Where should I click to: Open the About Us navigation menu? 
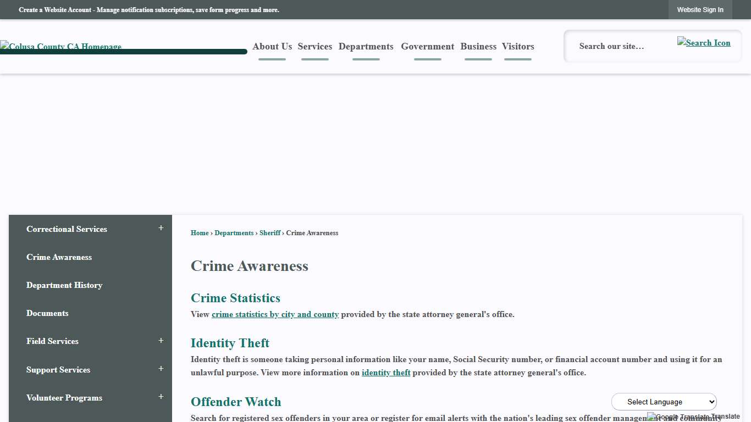tap(272, 47)
